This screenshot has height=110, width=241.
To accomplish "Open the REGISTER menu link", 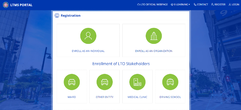I will (x=220, y=5).
